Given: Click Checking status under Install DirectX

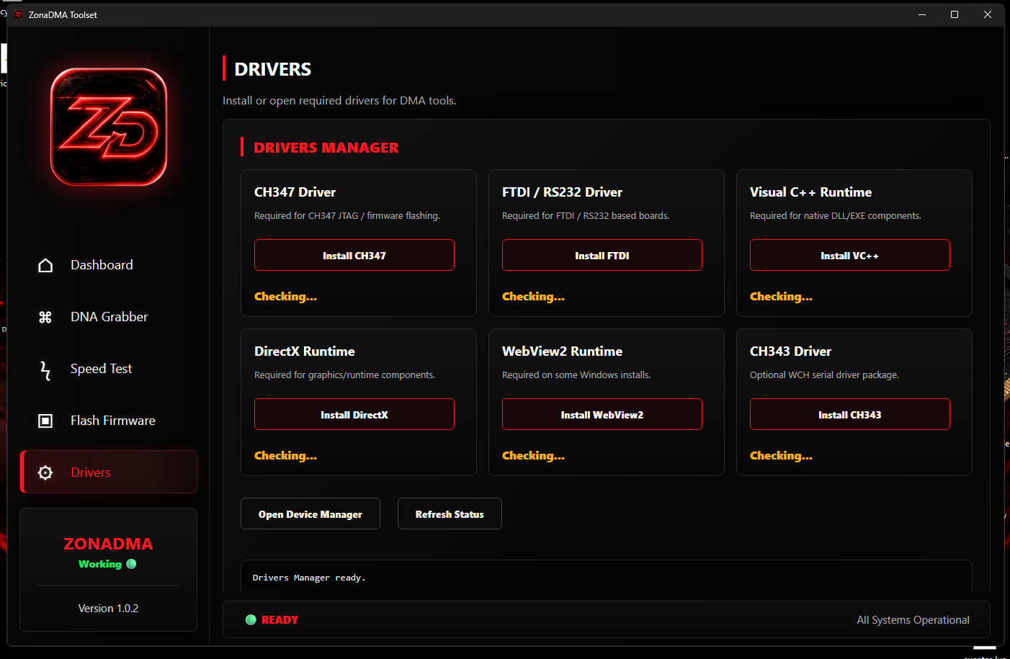Looking at the screenshot, I should [285, 456].
